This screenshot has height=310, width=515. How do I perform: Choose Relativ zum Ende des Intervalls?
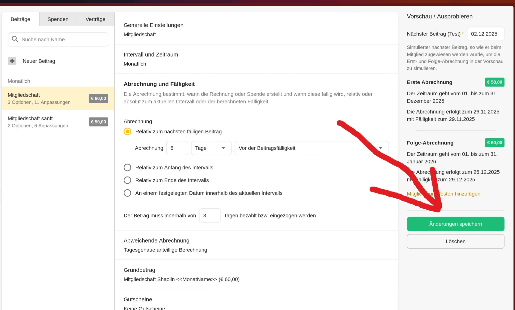coord(127,180)
